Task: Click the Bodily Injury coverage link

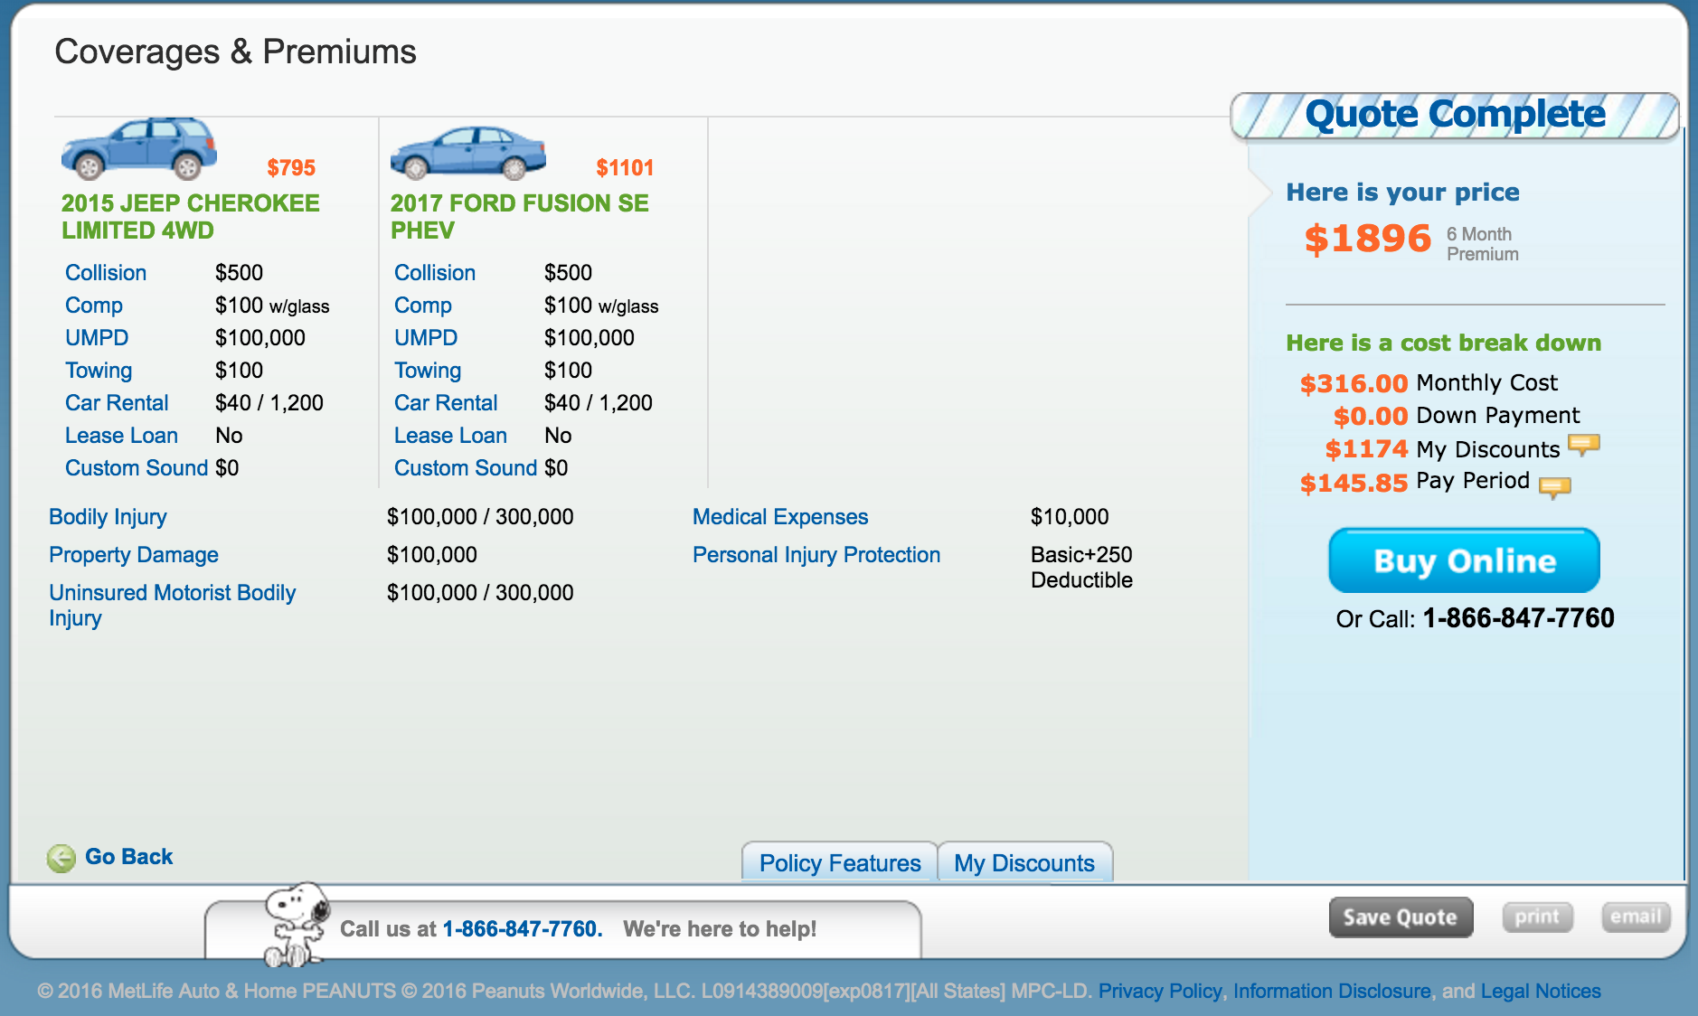Action: pos(108,517)
